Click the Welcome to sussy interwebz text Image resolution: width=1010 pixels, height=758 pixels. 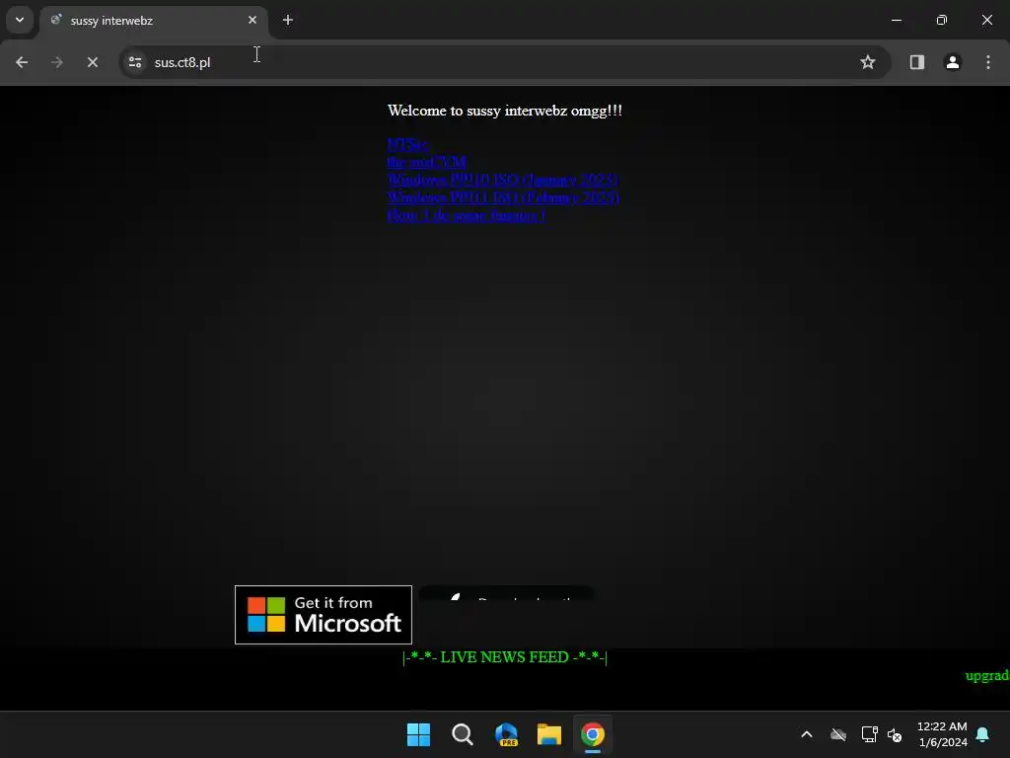pyautogui.click(x=505, y=111)
